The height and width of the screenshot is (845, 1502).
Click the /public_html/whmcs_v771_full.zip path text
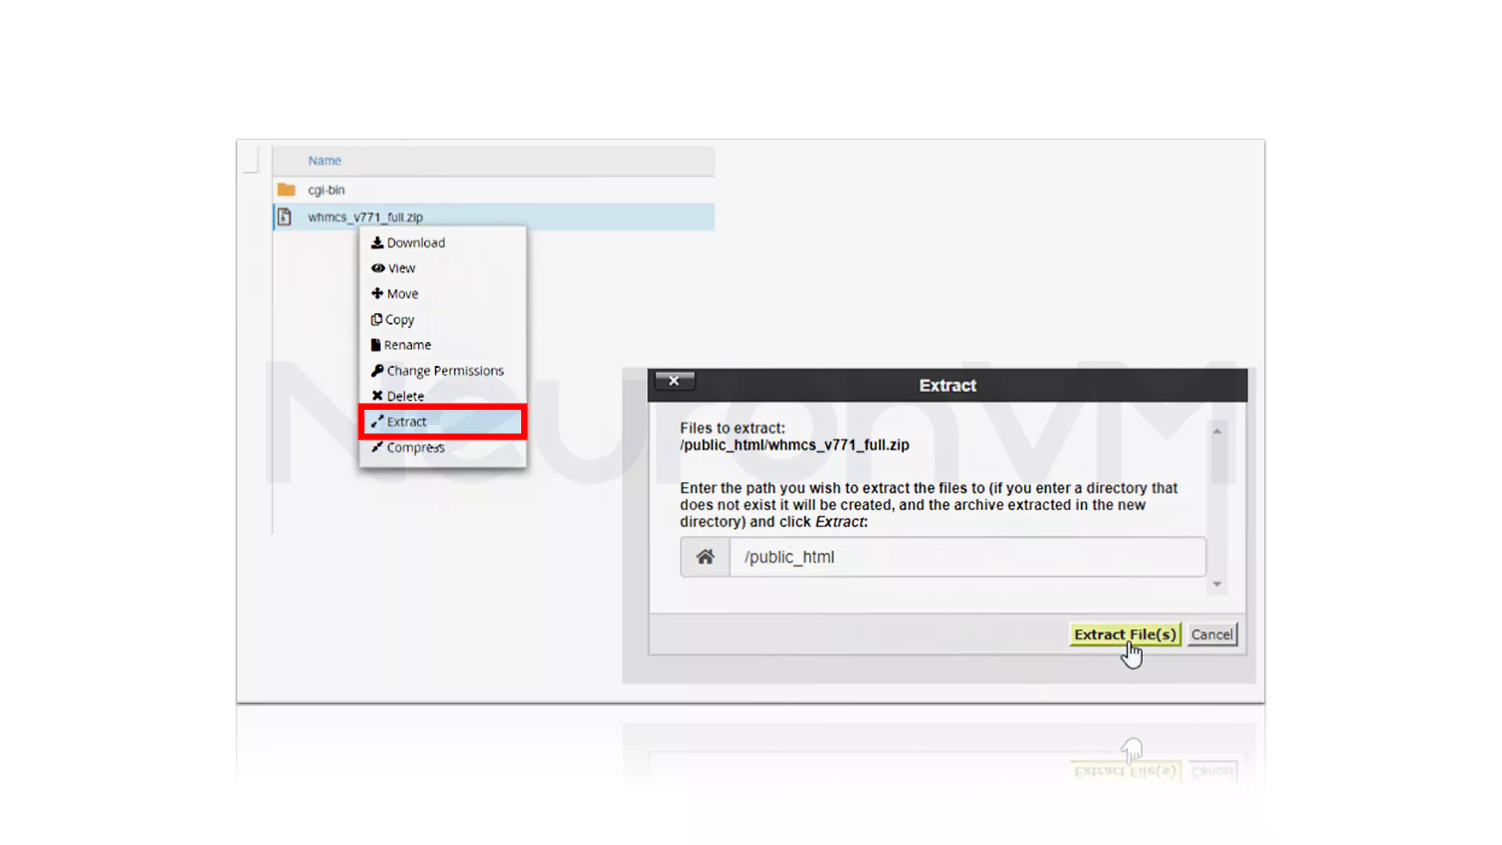click(794, 445)
